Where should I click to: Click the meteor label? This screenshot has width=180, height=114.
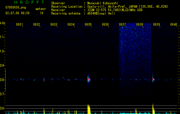41,9
